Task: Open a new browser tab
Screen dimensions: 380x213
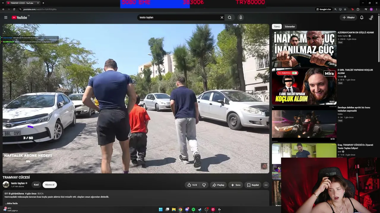Action: (x=43, y=3)
